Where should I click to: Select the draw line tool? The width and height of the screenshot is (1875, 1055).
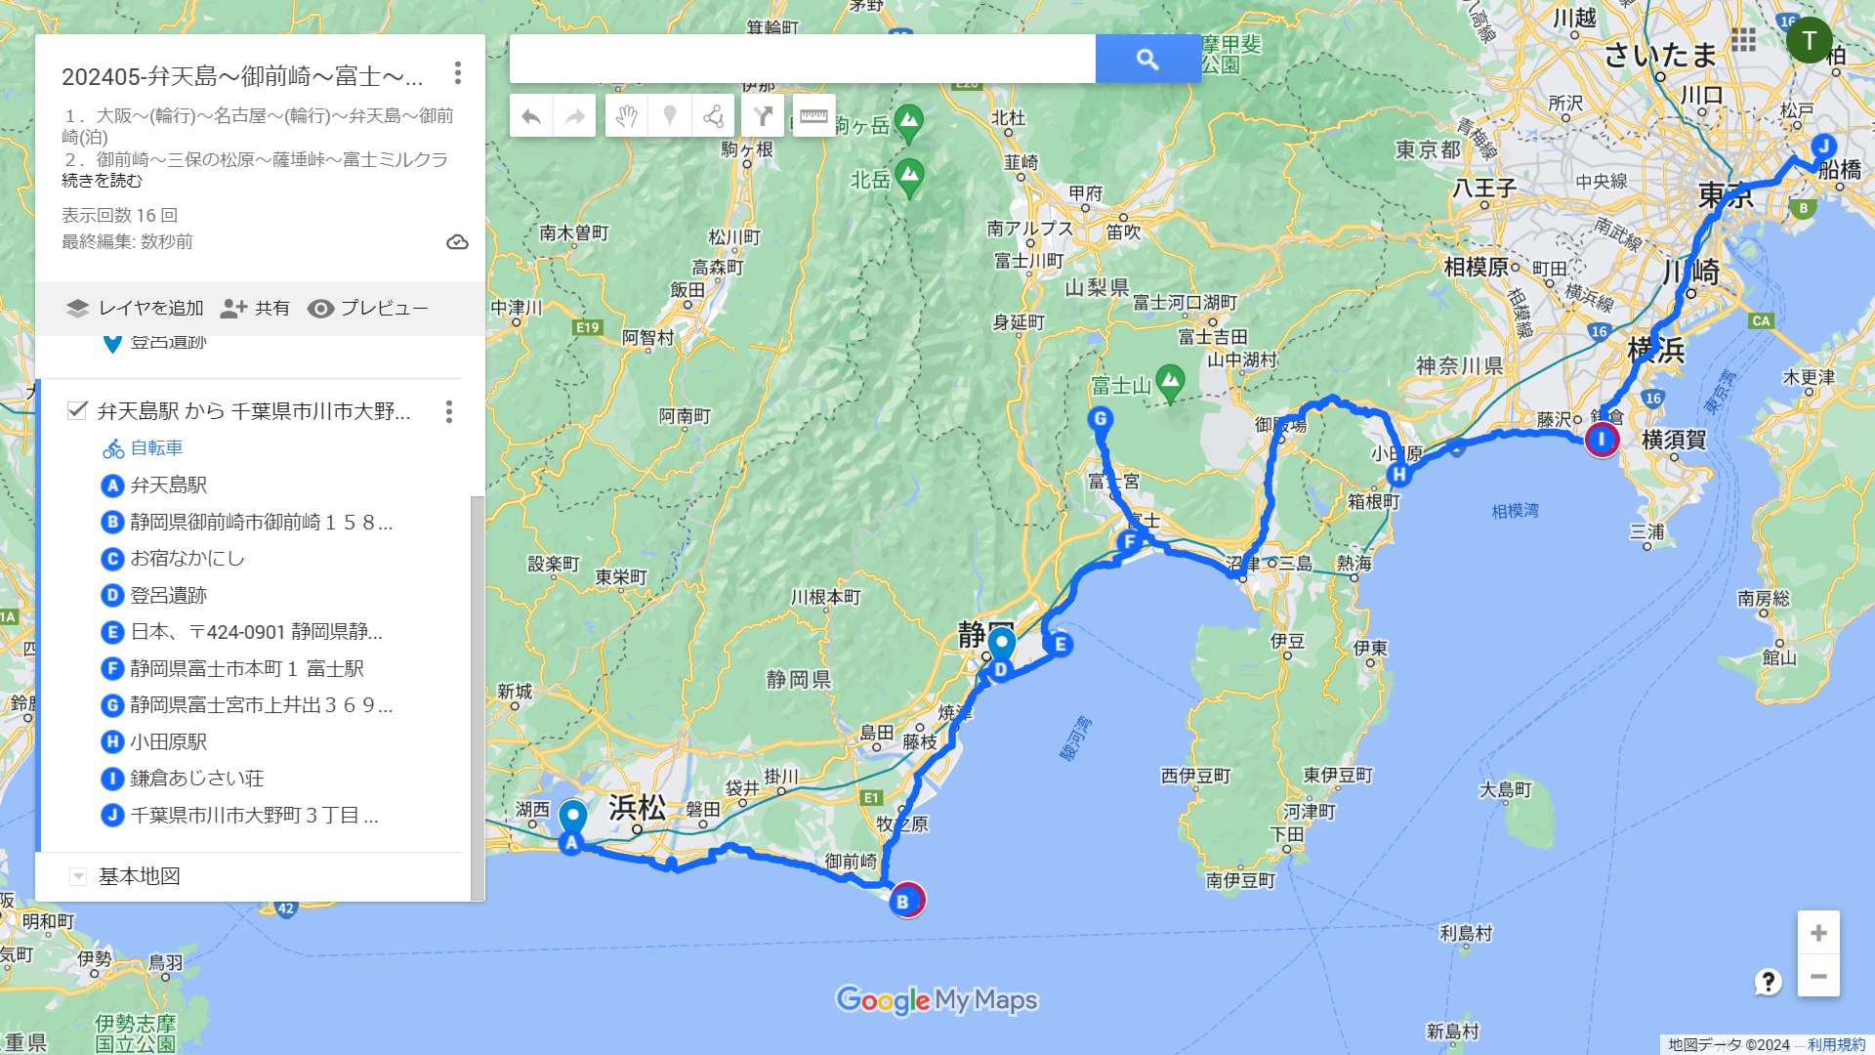pyautogui.click(x=714, y=116)
